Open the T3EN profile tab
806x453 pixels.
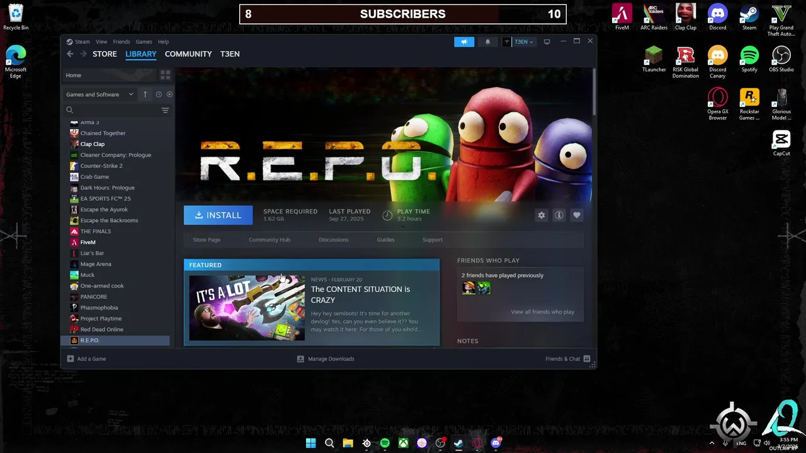click(x=230, y=54)
